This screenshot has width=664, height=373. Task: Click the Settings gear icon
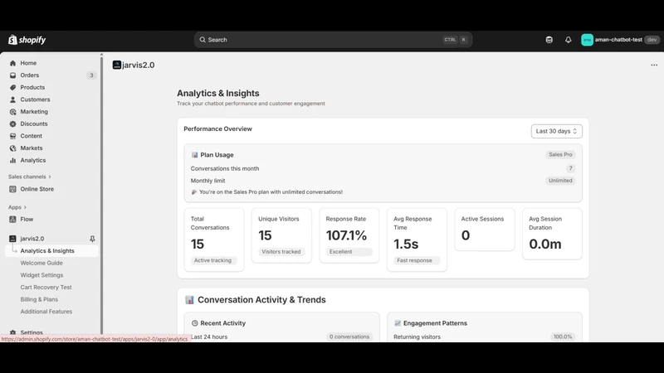tap(12, 332)
